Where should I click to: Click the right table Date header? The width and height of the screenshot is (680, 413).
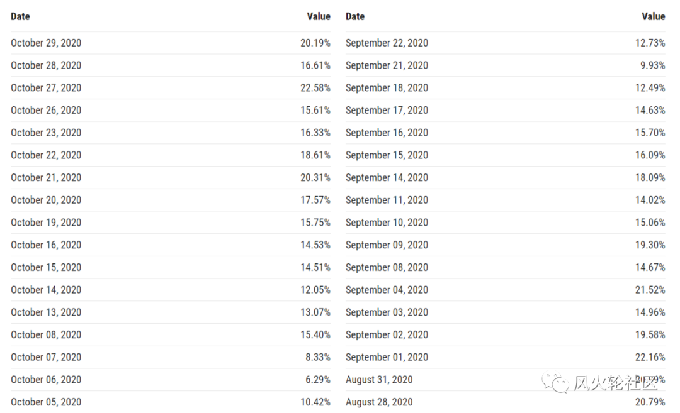[355, 16]
